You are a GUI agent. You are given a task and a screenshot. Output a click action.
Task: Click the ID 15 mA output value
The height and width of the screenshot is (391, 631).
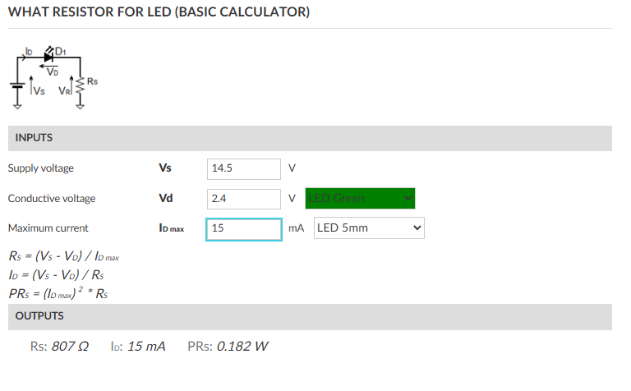point(137,347)
